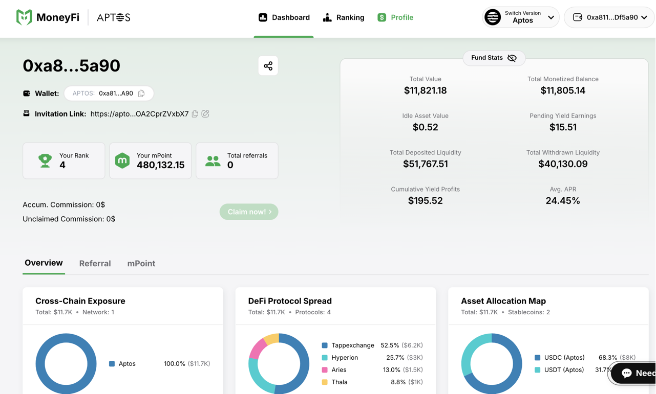Hide Fund Stats values with eye toggle
Viewport: 656px width, 394px height.
pos(512,58)
